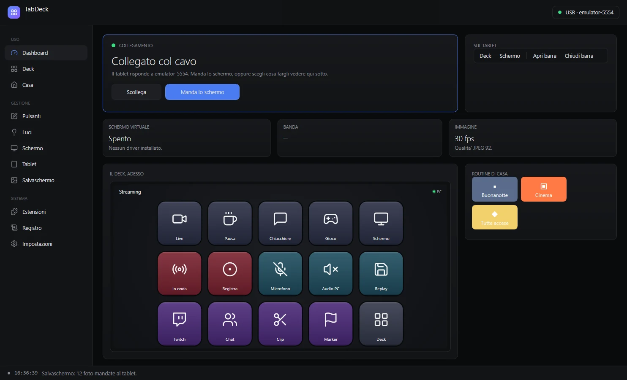Screen dimensions: 627x380
Task: Mute with the Microfono deck key
Action: (x=280, y=274)
